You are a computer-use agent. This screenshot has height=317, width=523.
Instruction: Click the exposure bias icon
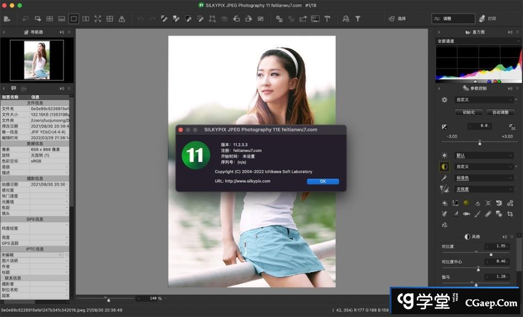pyautogui.click(x=444, y=127)
